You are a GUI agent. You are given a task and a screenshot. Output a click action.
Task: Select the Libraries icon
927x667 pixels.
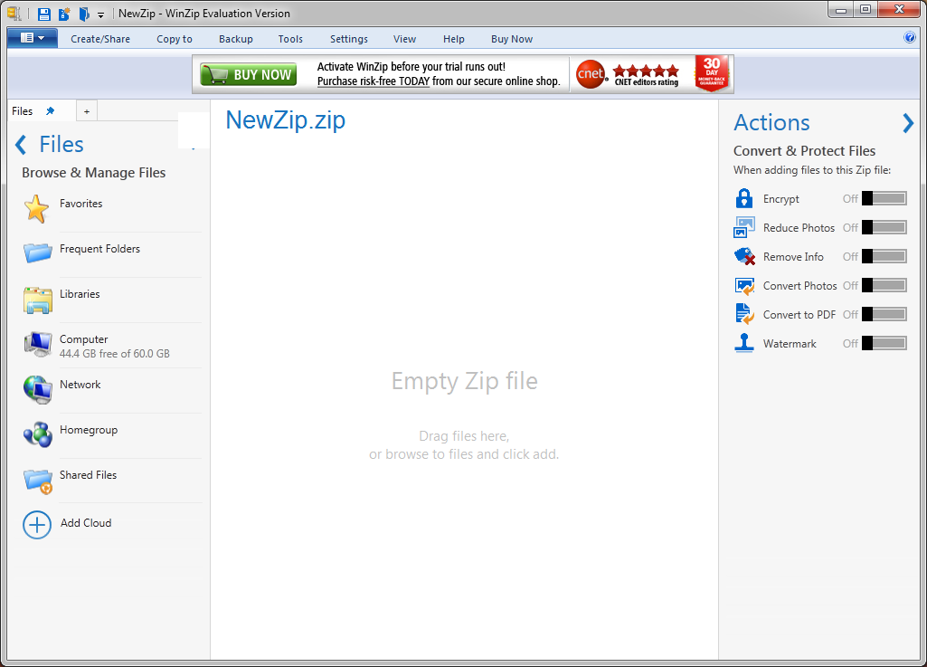37,300
